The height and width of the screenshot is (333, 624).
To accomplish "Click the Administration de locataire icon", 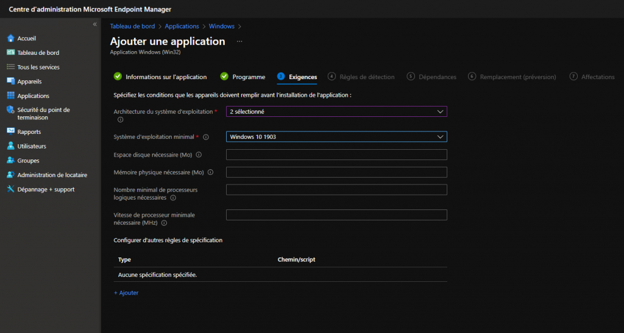I will click(11, 175).
